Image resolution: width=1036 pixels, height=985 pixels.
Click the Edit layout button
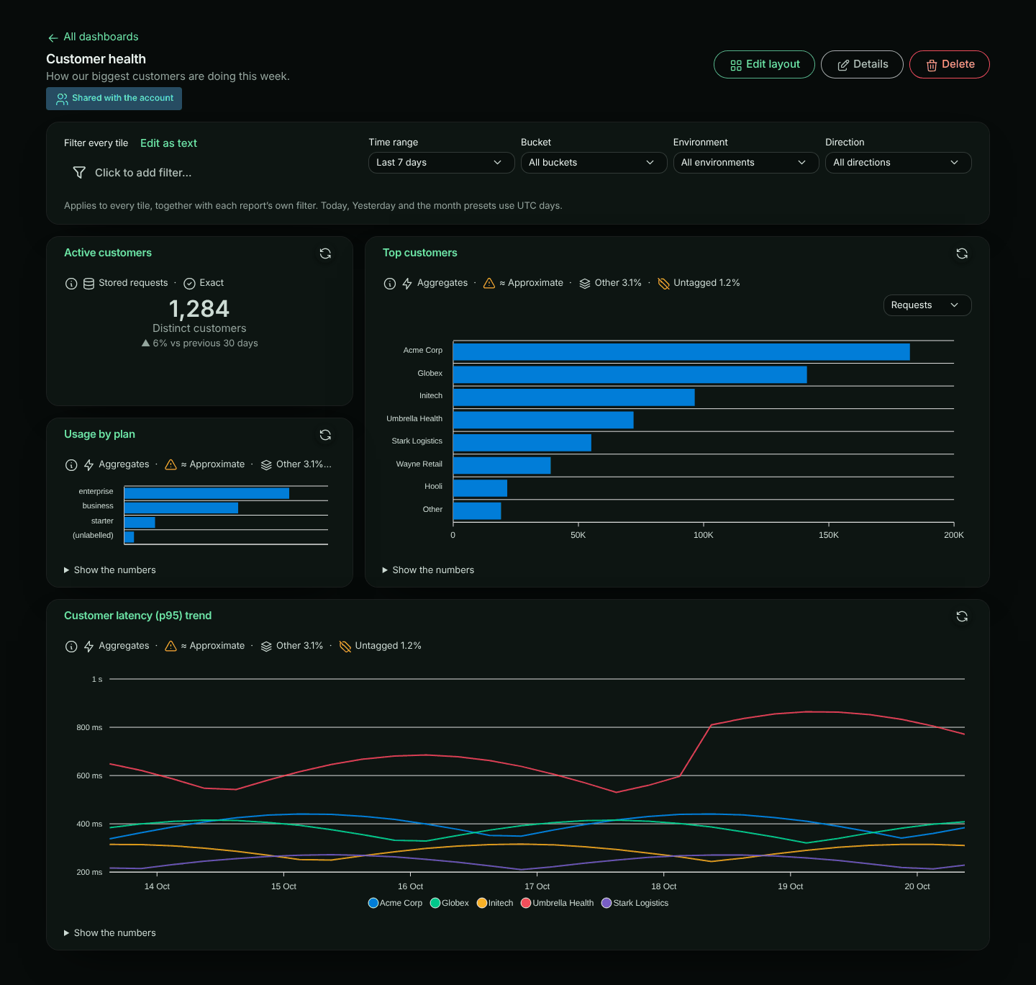click(x=764, y=64)
